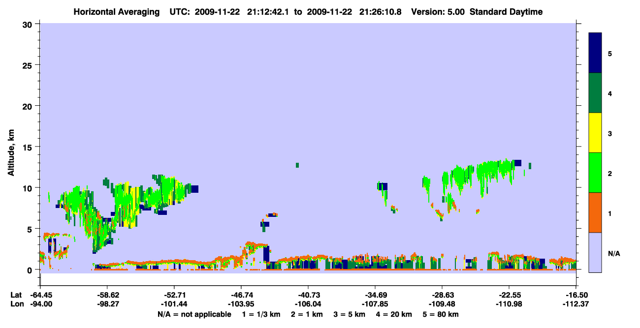The height and width of the screenshot is (328, 640).
Task: Click latitude value '-40.73'
Action: [x=308, y=295]
